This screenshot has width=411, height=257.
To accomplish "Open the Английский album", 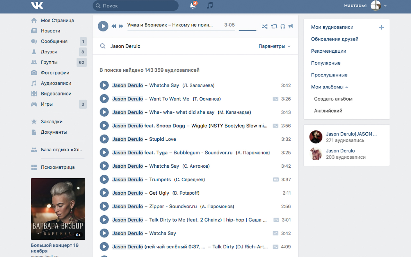I will pyautogui.click(x=328, y=111).
